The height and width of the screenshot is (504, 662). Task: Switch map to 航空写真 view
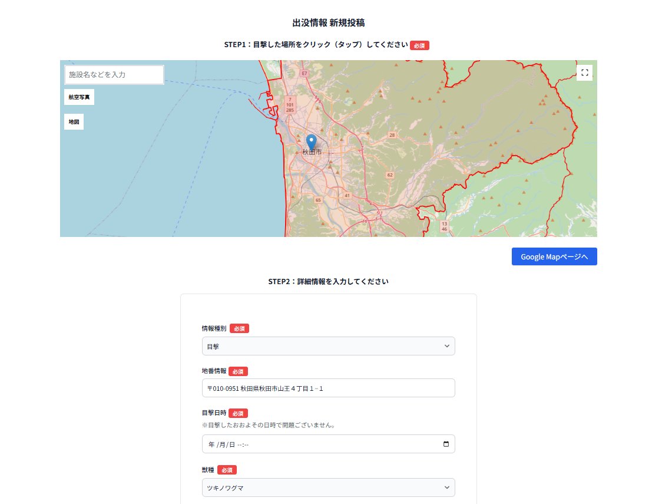coord(79,97)
